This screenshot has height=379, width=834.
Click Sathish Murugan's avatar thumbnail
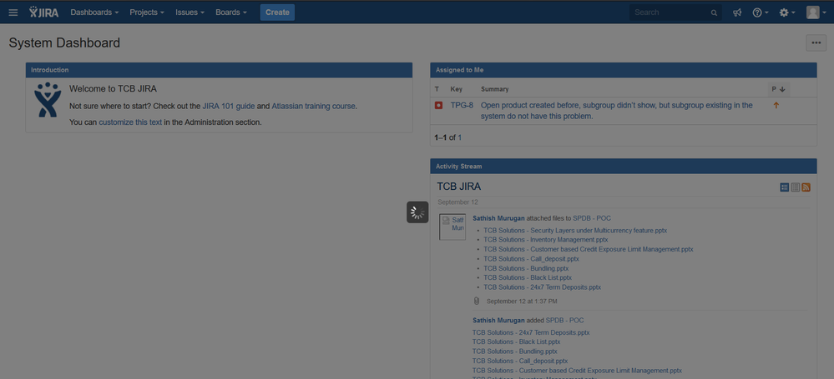[452, 227]
